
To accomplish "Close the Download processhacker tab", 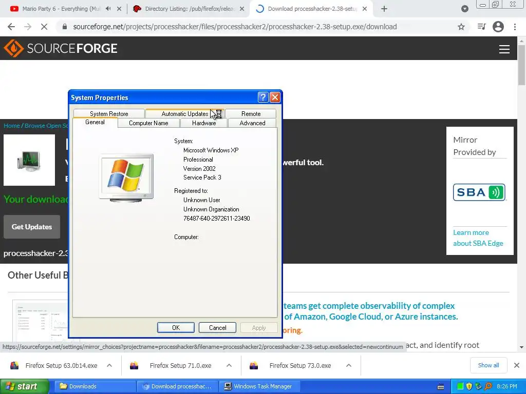I will [x=365, y=9].
